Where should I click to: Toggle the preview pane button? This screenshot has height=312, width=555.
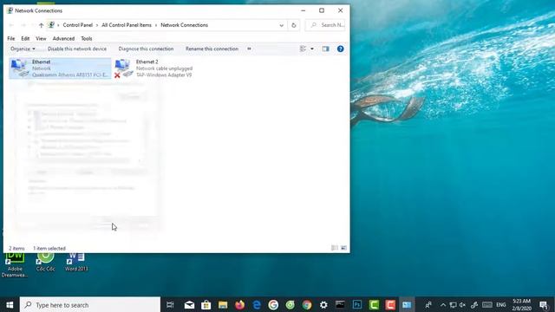tap(325, 49)
